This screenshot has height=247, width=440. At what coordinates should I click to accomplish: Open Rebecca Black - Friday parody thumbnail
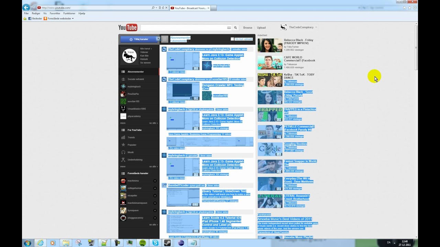[270, 45]
